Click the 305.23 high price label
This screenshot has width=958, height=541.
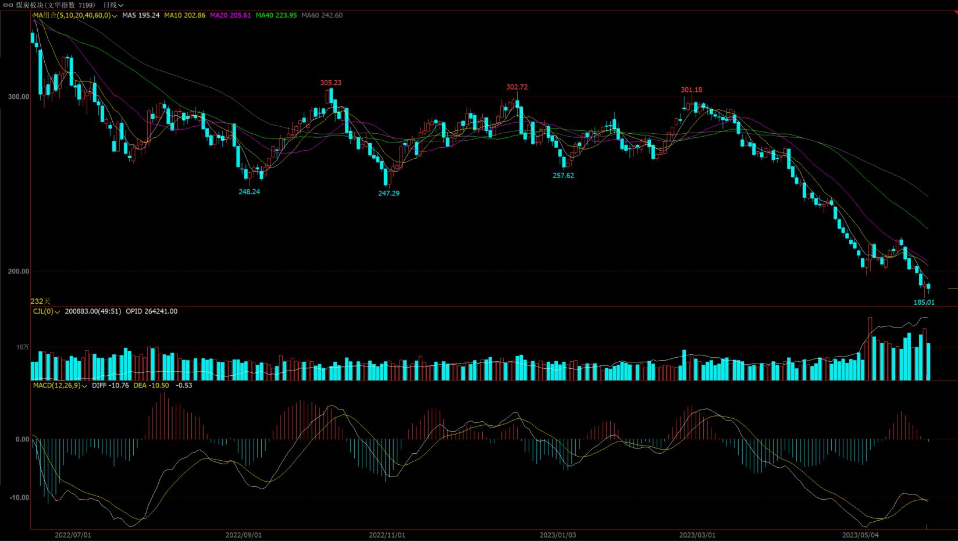[331, 83]
